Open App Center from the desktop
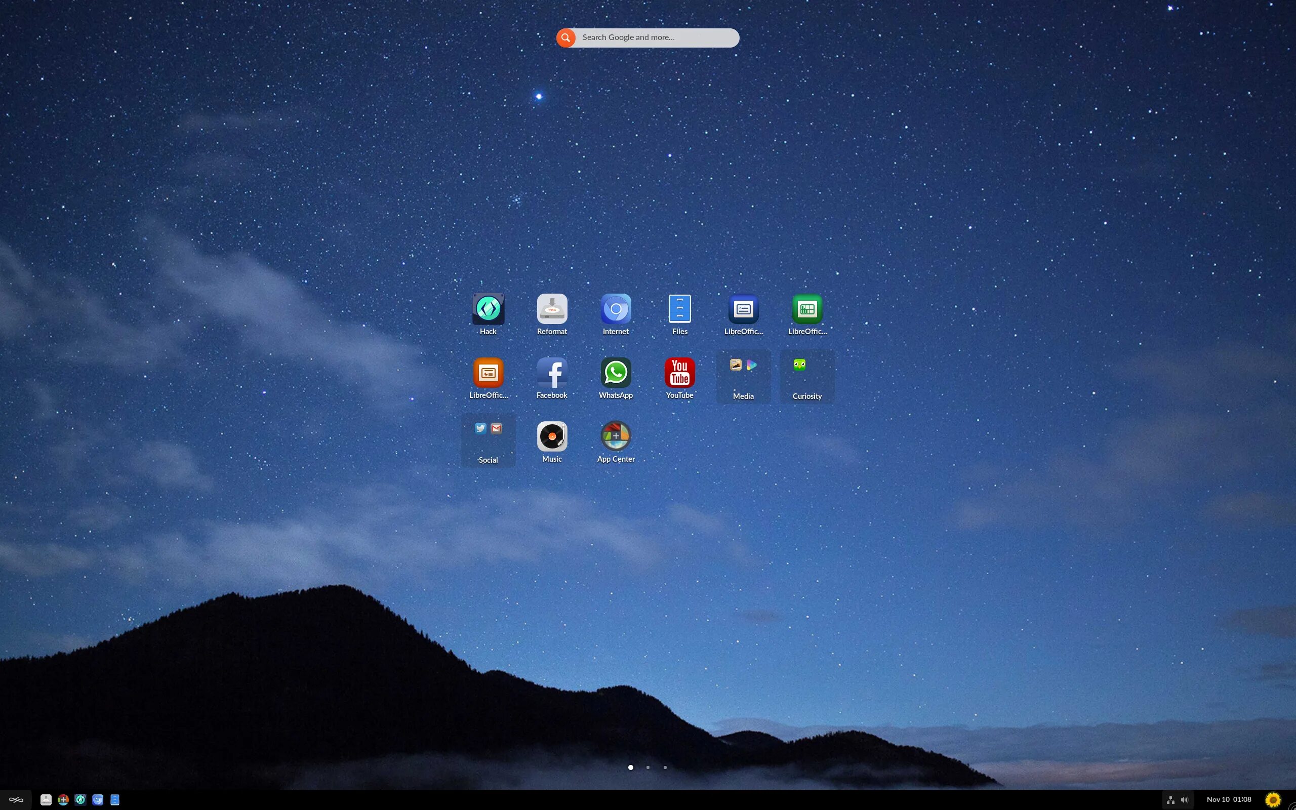 tap(615, 436)
